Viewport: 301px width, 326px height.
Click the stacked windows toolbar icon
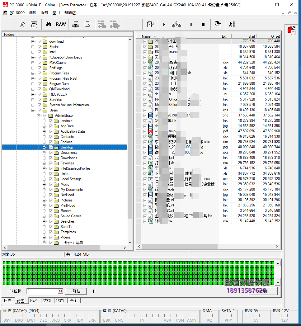point(218,24)
